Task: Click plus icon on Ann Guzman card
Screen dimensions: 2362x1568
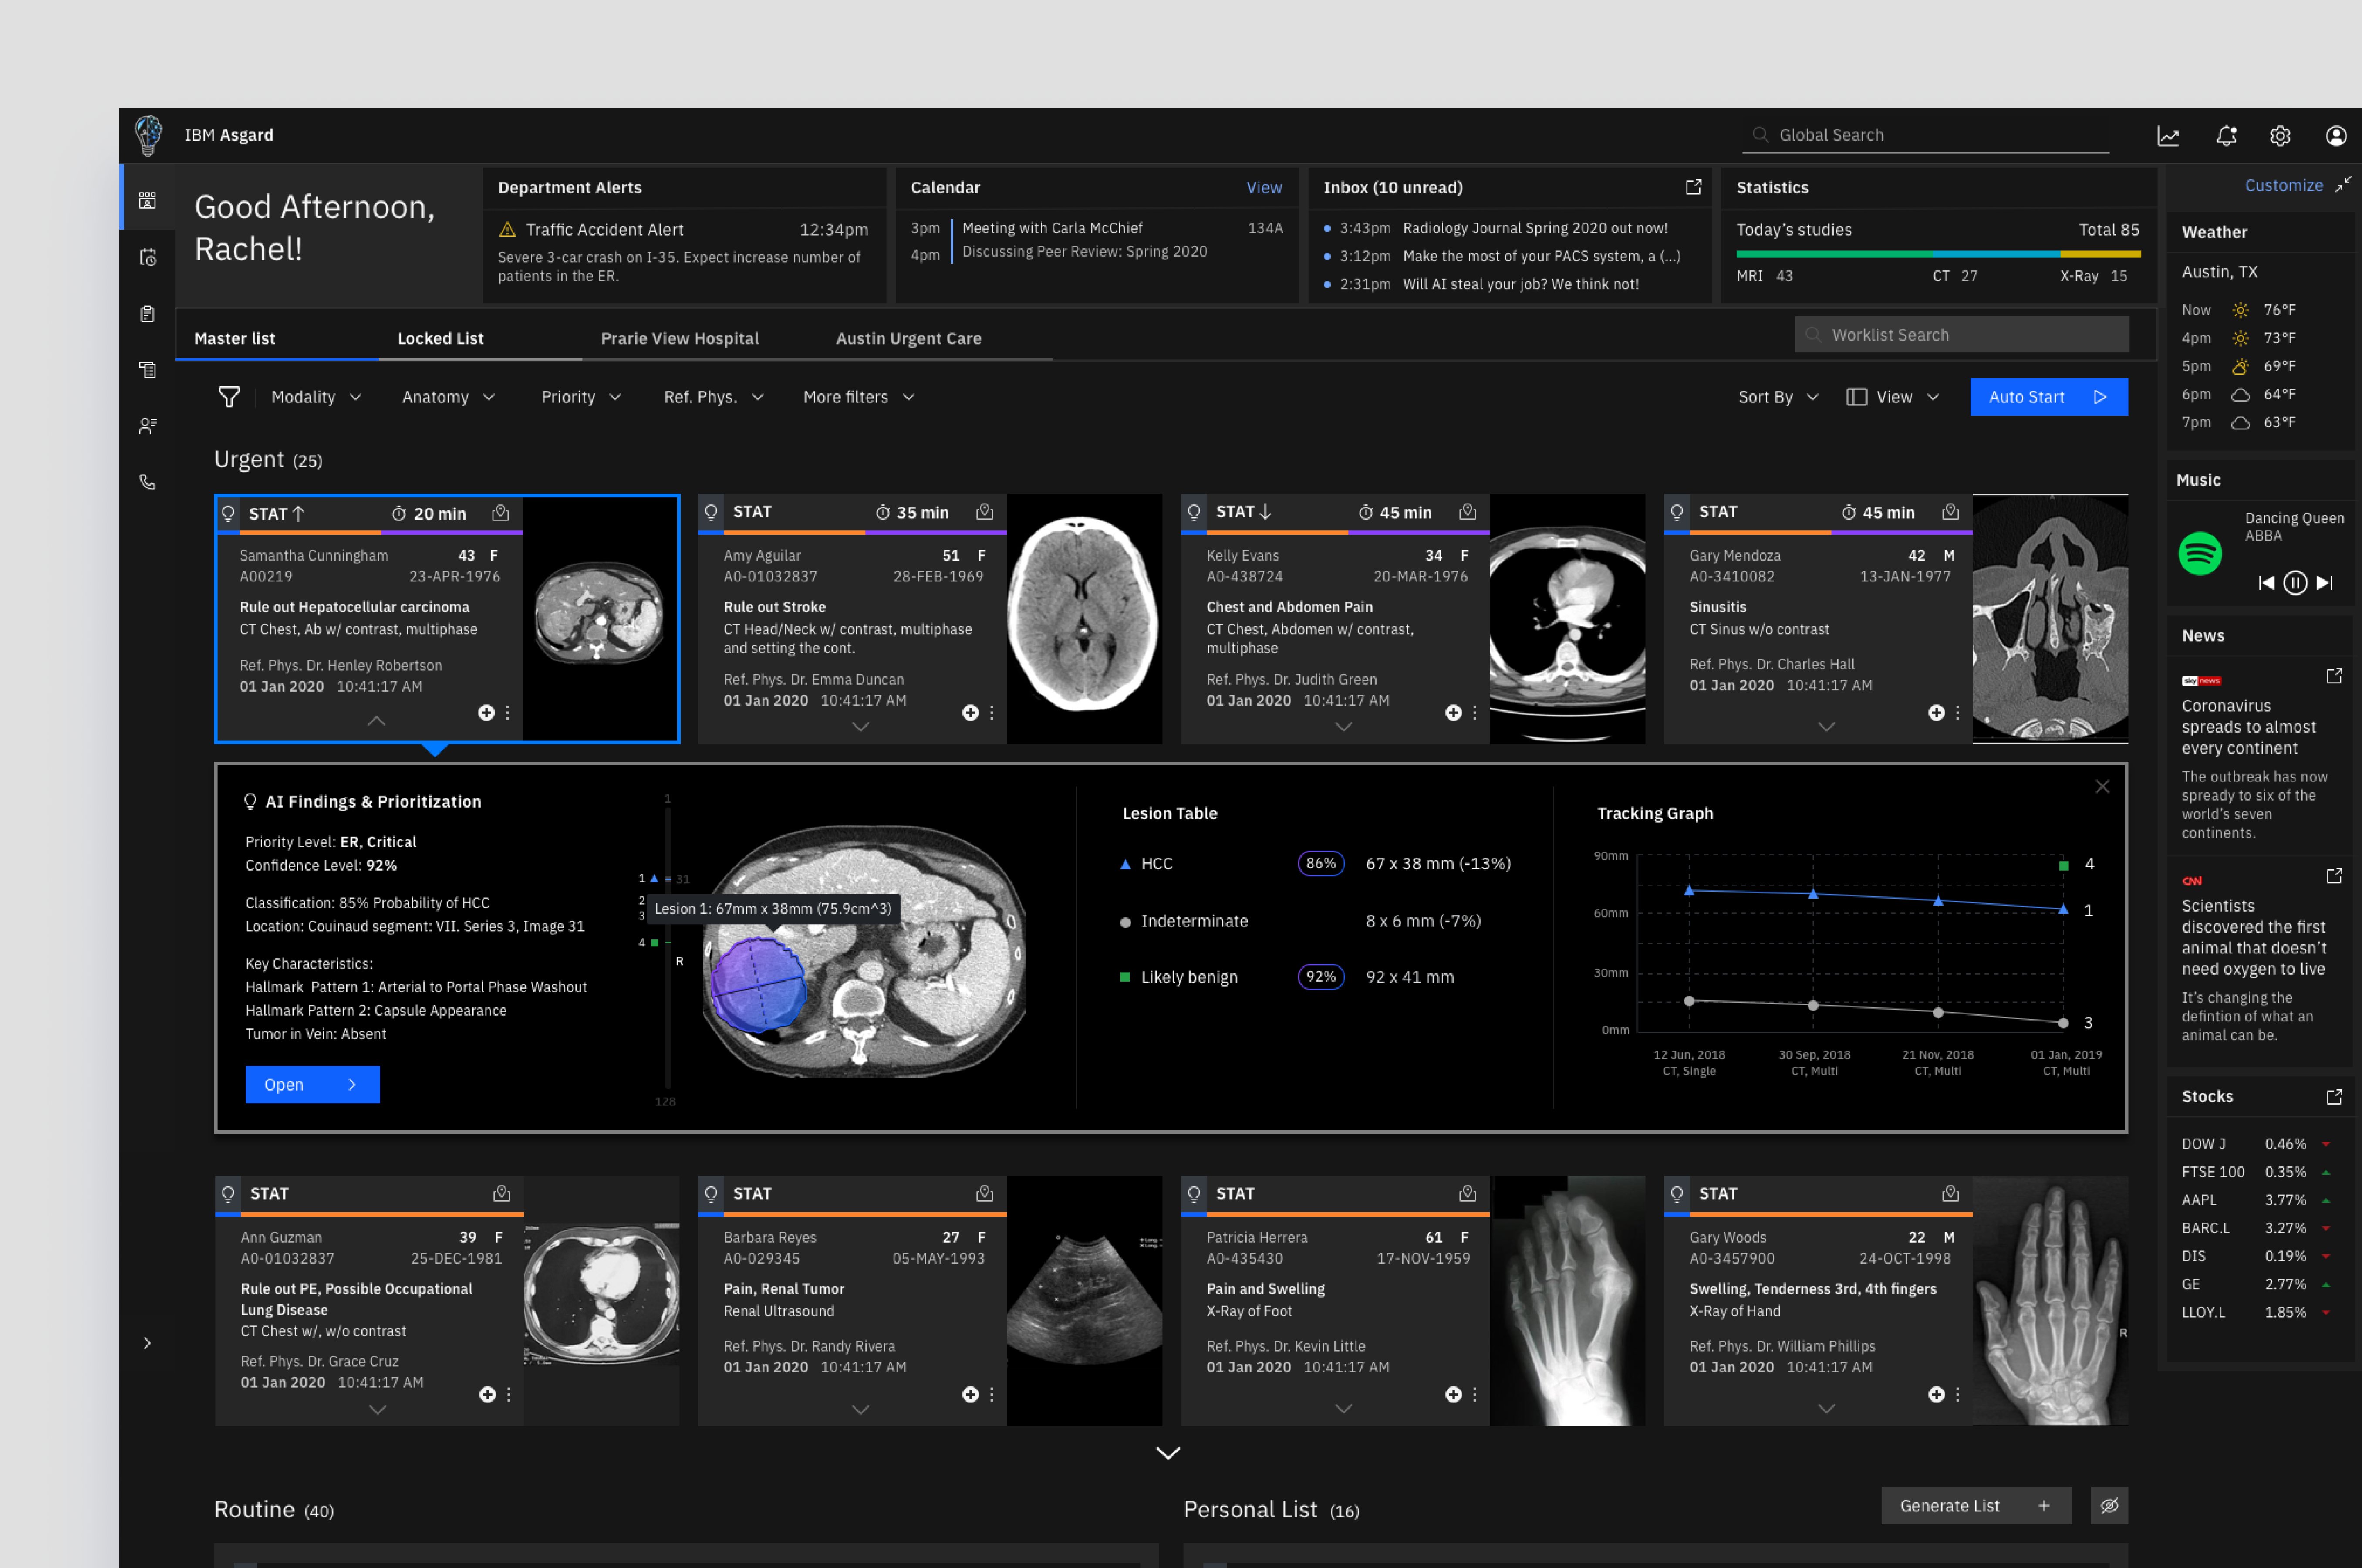Action: click(x=487, y=1395)
